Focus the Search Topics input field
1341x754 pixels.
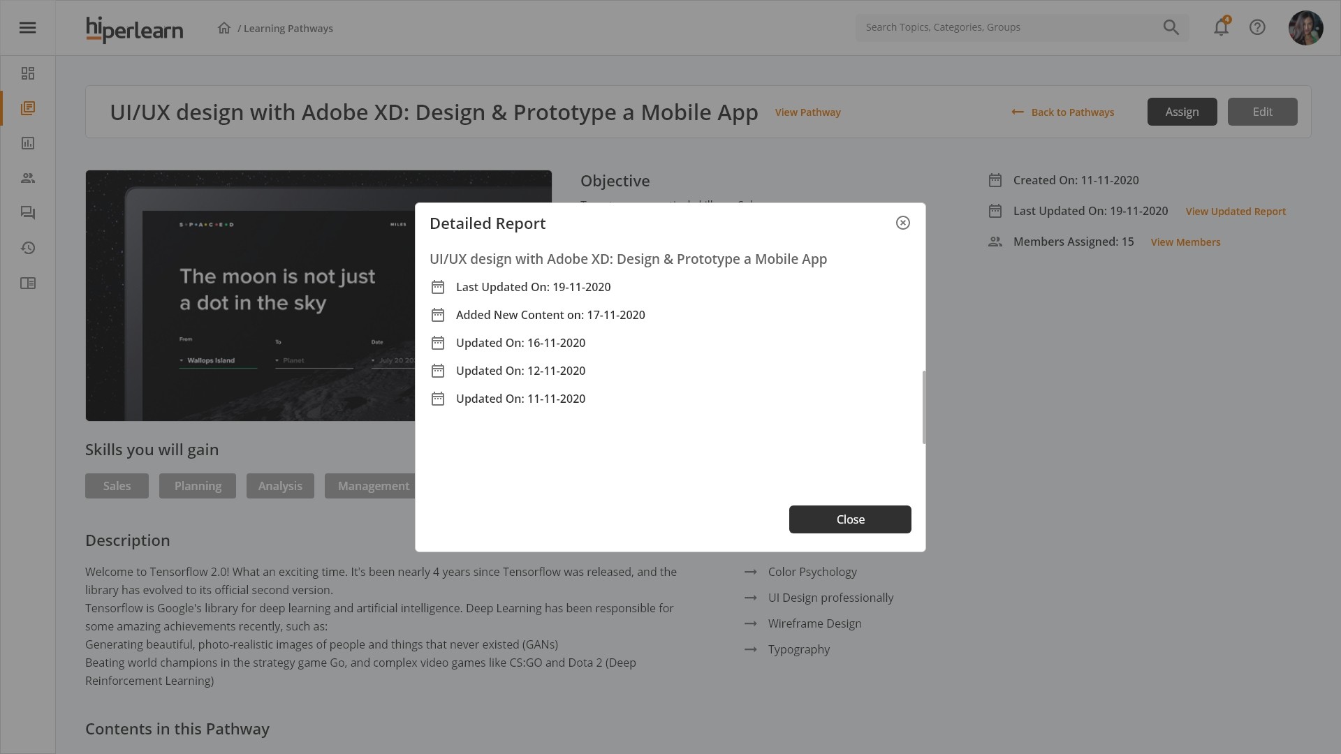click(1006, 28)
